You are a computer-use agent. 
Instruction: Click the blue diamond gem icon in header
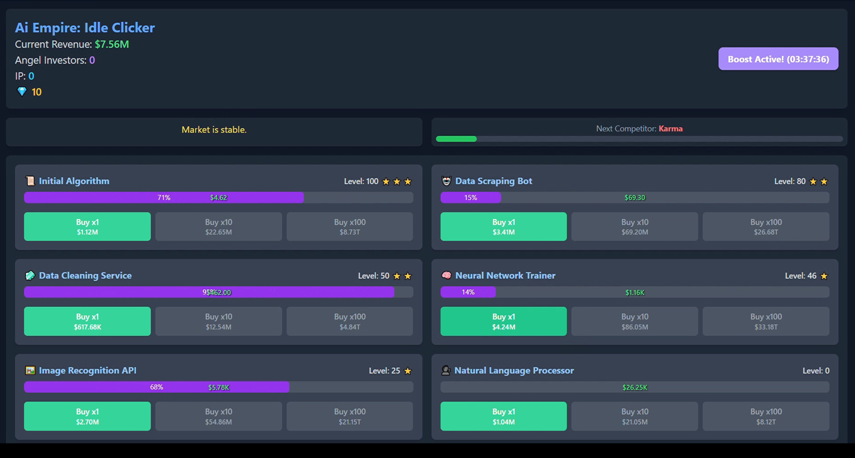click(21, 92)
